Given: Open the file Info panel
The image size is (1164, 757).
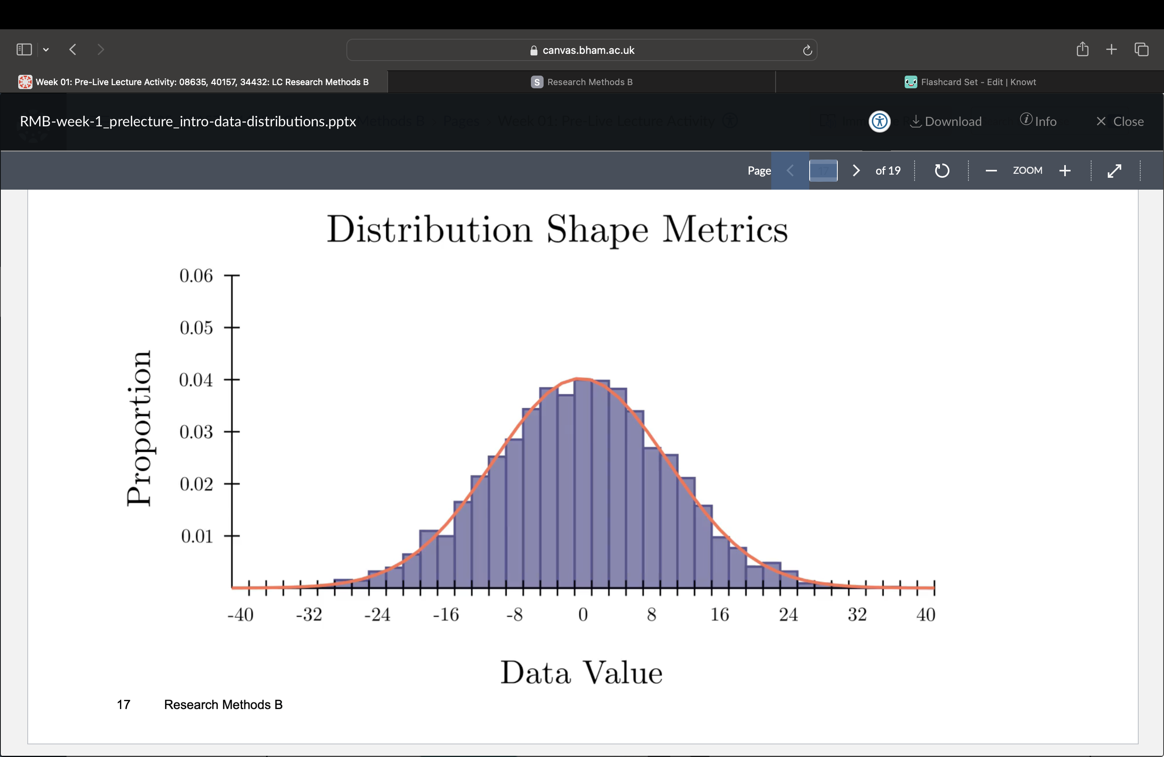Looking at the screenshot, I should 1038,121.
